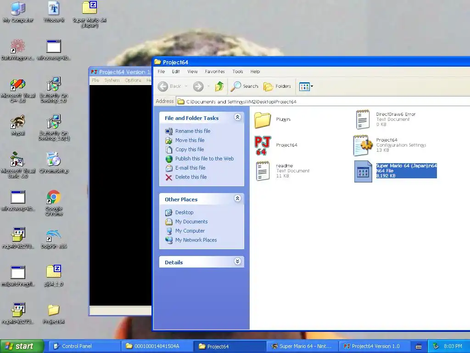Click the Explorer address bar path field
Viewport: 470px width, 353px height.
[323, 102]
